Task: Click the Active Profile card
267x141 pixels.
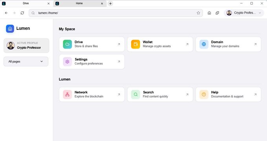Action: coord(26,45)
